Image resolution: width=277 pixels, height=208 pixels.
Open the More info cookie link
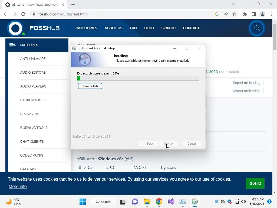(18, 186)
